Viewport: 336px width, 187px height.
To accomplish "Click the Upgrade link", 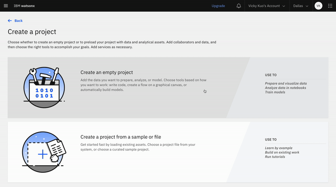I will 218,6.
